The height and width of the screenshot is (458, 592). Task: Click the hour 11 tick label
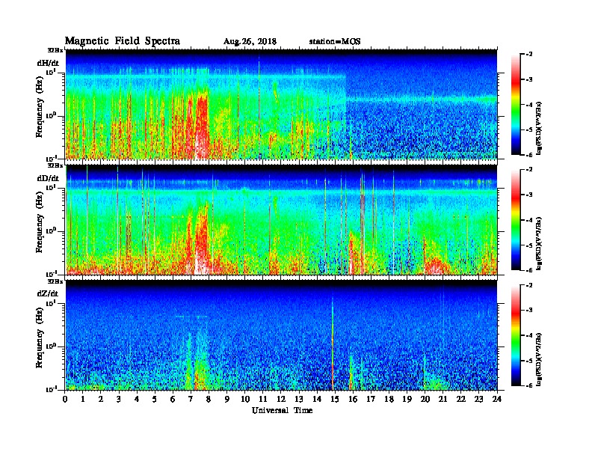[x=263, y=399]
